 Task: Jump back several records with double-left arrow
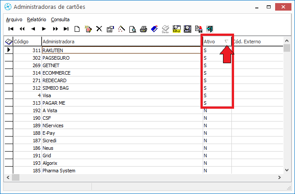(x=22, y=29)
